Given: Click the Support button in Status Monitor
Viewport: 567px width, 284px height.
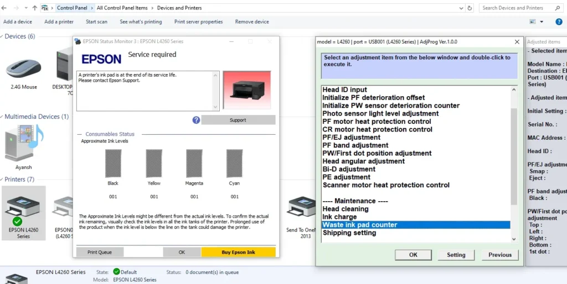Looking at the screenshot, I should pos(238,120).
